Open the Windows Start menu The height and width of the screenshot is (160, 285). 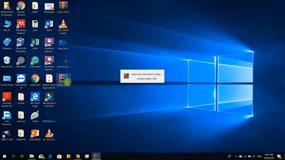click(4, 156)
